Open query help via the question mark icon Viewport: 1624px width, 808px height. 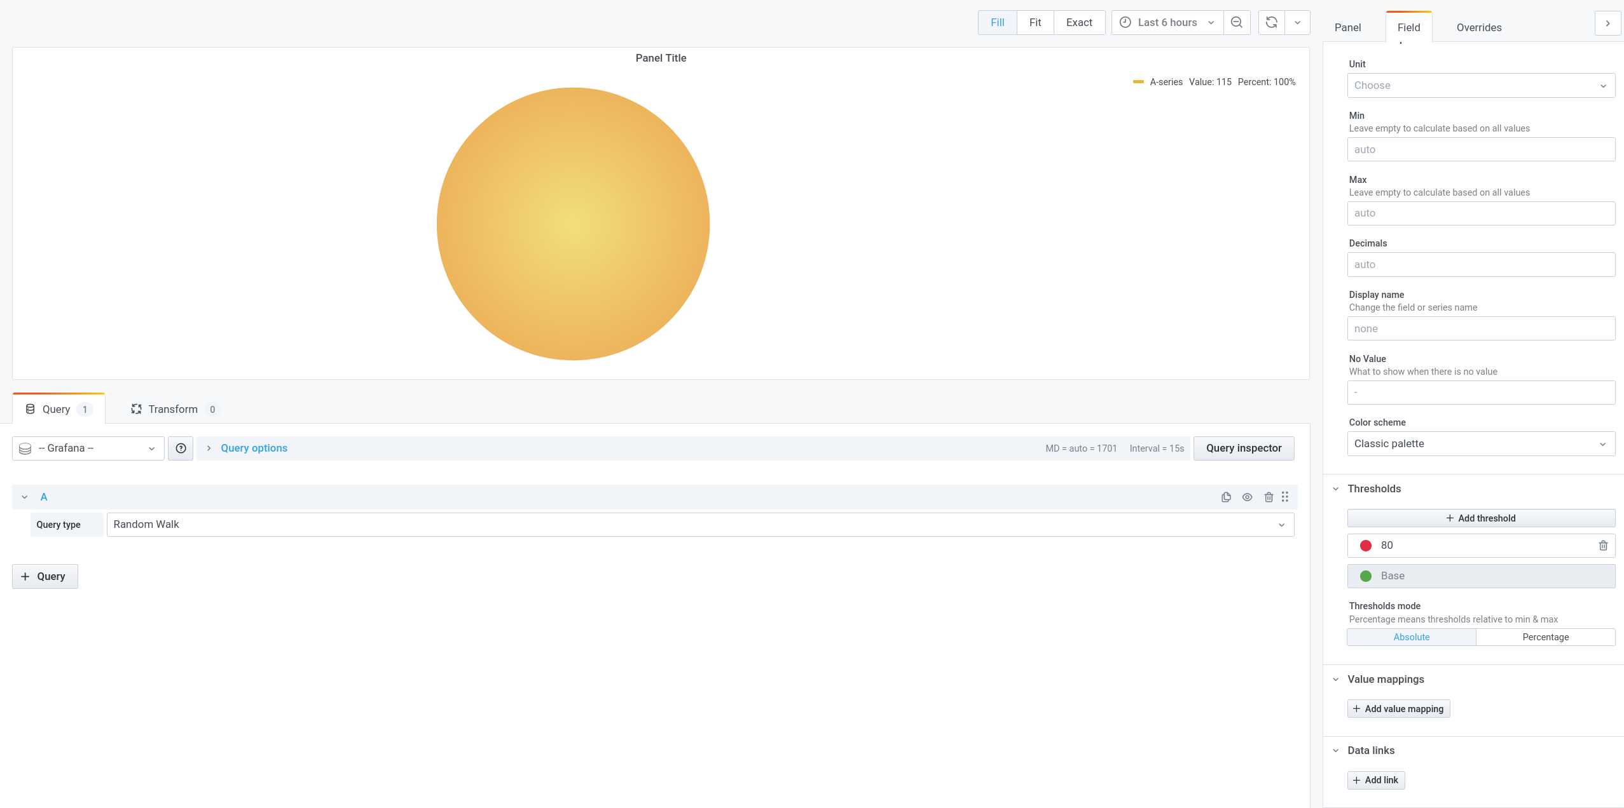coord(181,448)
